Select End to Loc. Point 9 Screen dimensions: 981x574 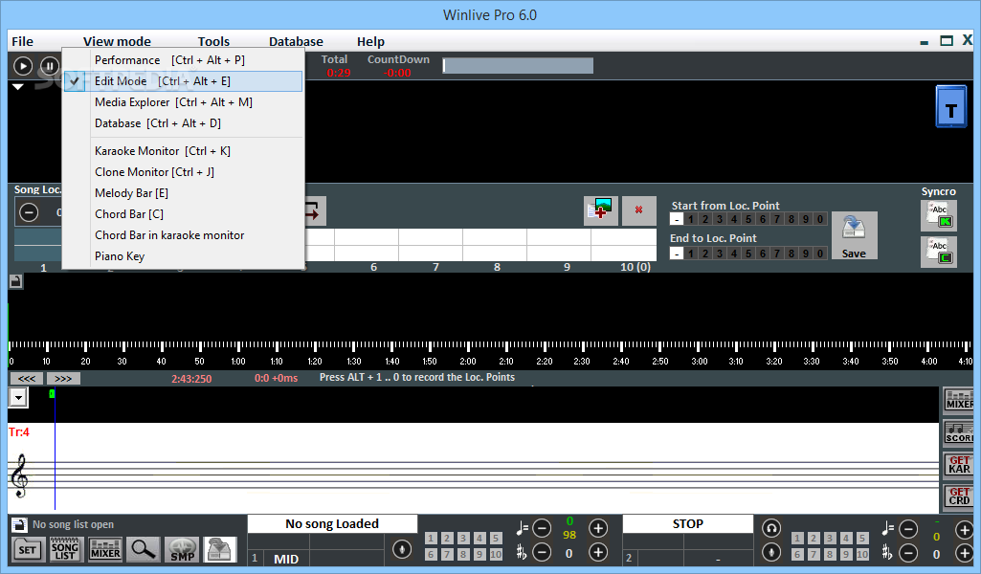(x=806, y=254)
